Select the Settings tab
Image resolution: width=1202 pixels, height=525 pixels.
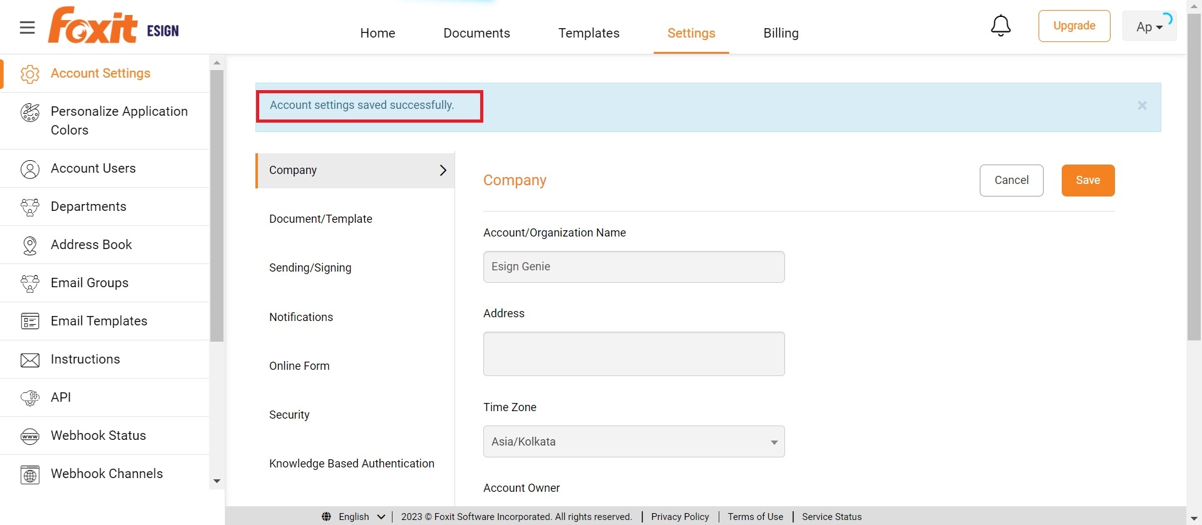[691, 33]
